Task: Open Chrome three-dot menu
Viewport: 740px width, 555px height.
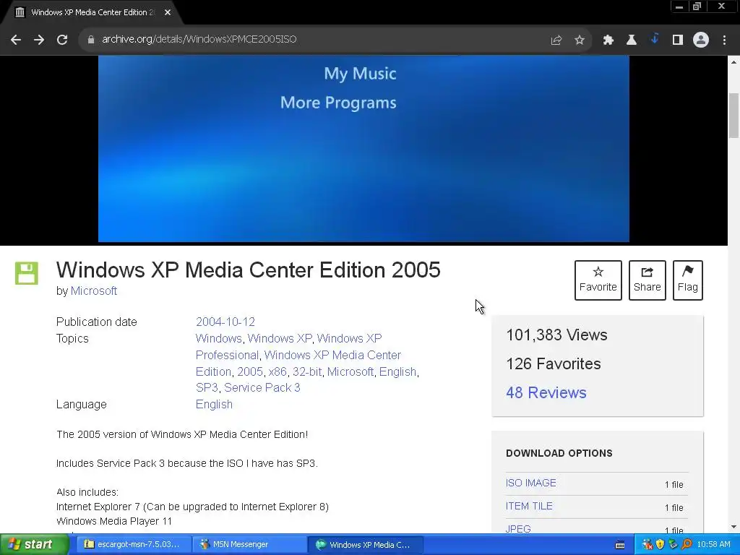Action: point(724,40)
